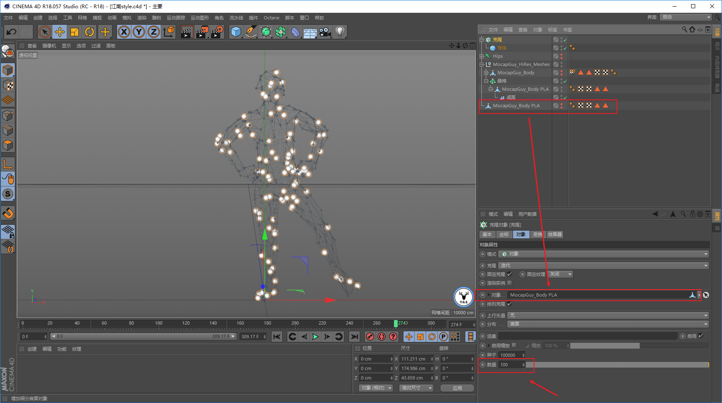Open the 对象 (相对) coordinate dropdown
The width and height of the screenshot is (722, 403).
point(376,388)
